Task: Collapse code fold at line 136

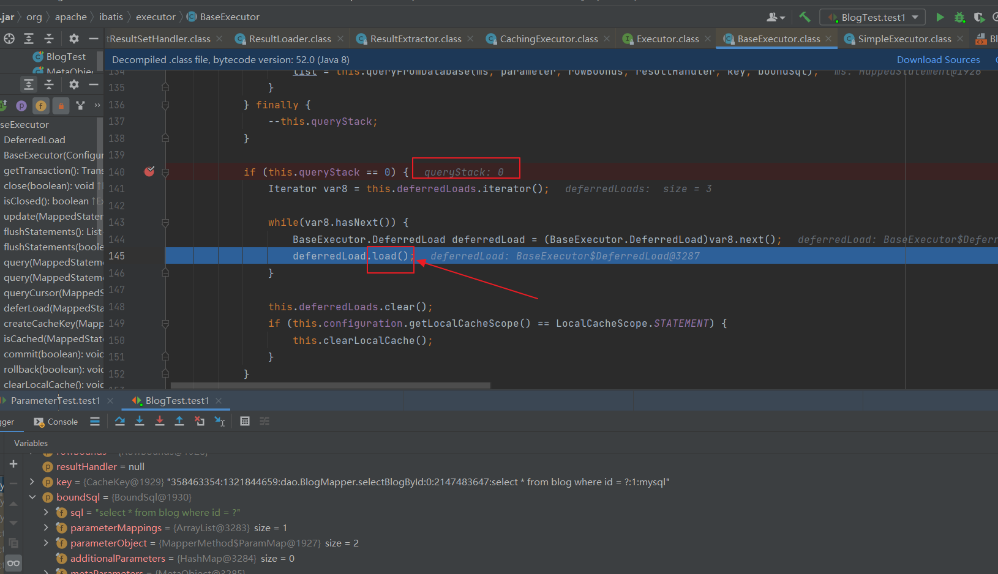Action: coord(165,105)
